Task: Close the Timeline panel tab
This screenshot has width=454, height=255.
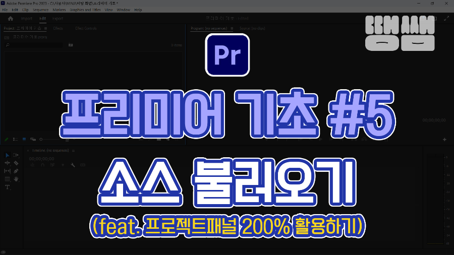Action: coord(28,151)
